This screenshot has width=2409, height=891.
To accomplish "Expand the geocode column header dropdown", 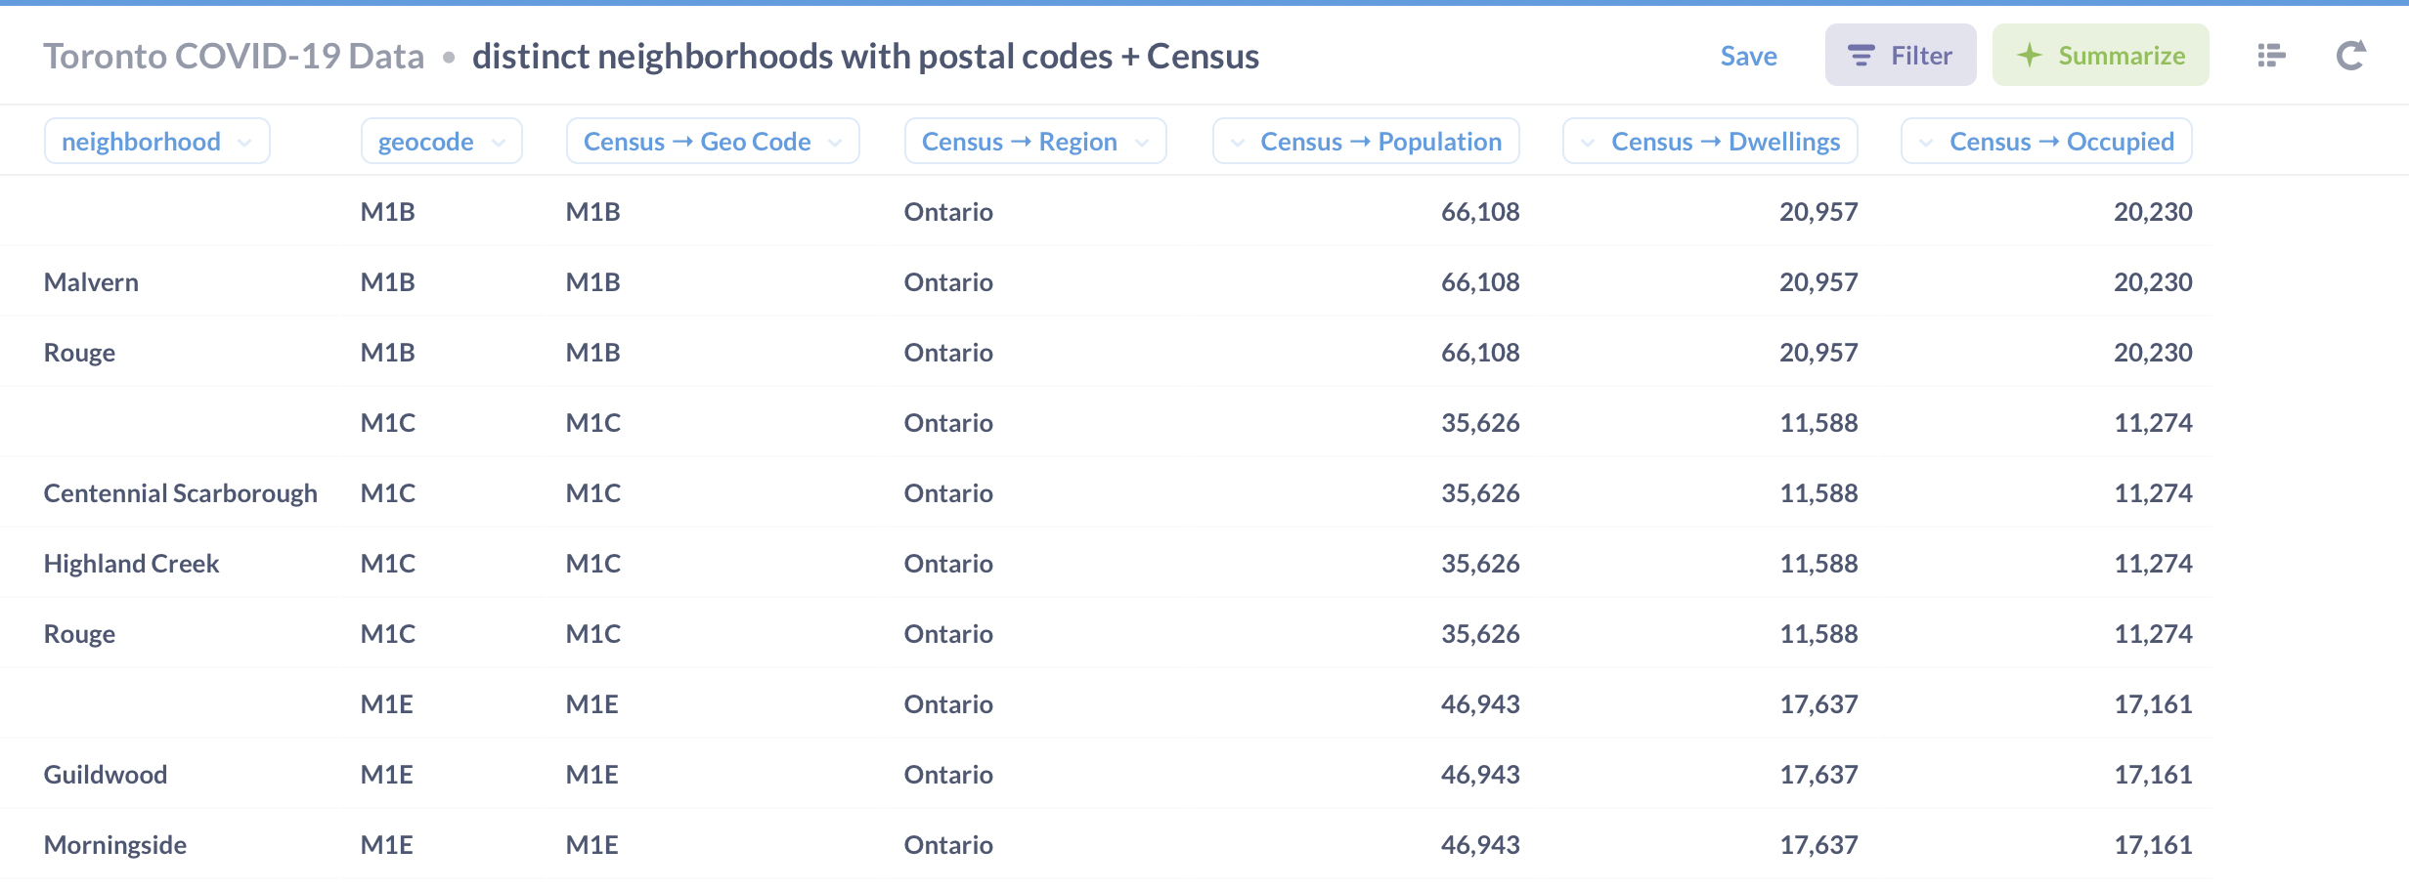I will pyautogui.click(x=442, y=142).
